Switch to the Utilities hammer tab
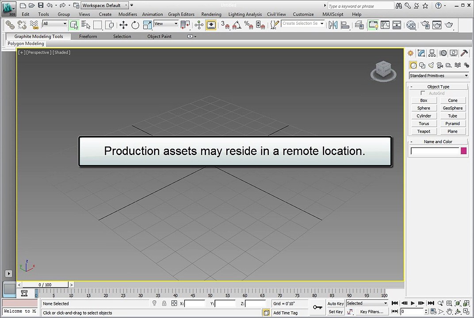This screenshot has height=318, width=474. click(464, 53)
